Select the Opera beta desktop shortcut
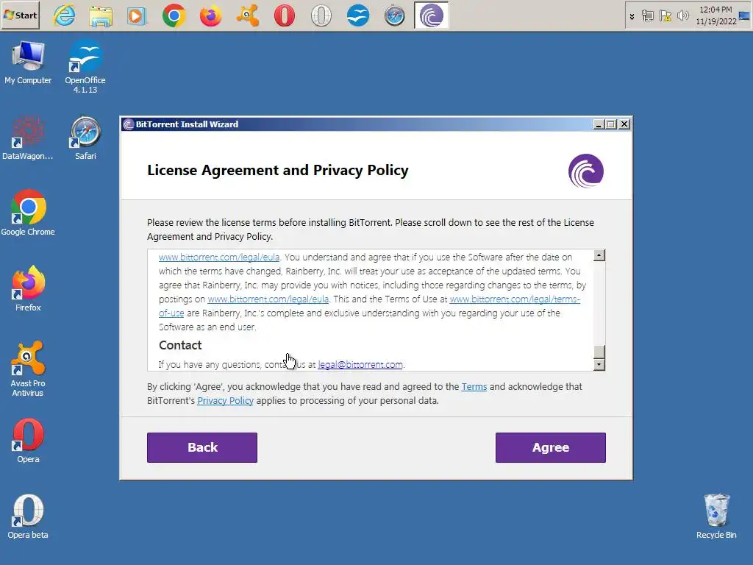This screenshot has width=753, height=565. coord(28,517)
